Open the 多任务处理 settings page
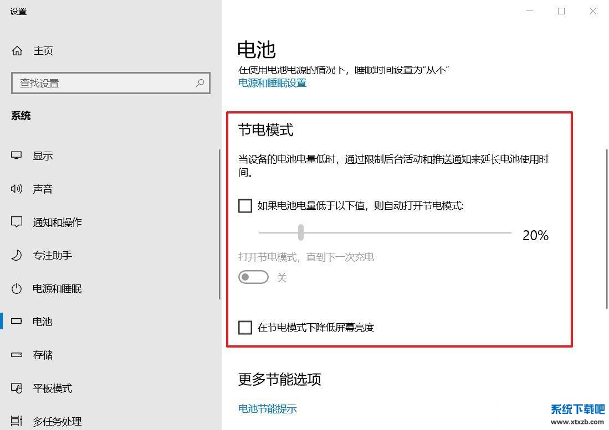The image size is (609, 430). point(57,421)
